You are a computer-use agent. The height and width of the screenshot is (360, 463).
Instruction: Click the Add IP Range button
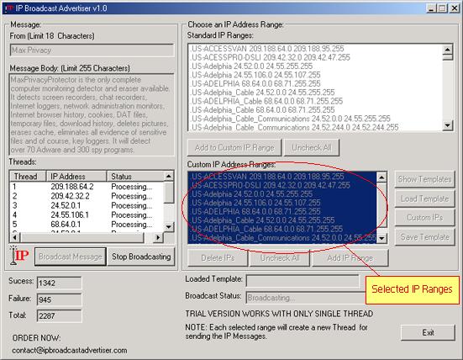[350, 258]
